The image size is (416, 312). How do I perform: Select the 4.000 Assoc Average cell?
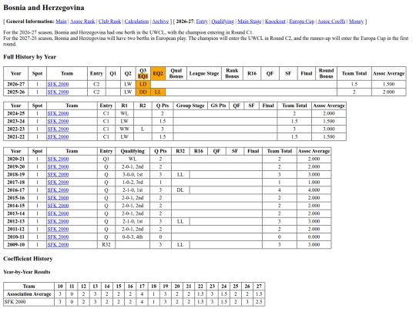click(x=314, y=190)
